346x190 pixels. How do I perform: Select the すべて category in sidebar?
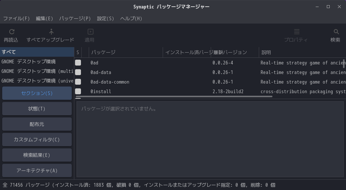coord(37,52)
